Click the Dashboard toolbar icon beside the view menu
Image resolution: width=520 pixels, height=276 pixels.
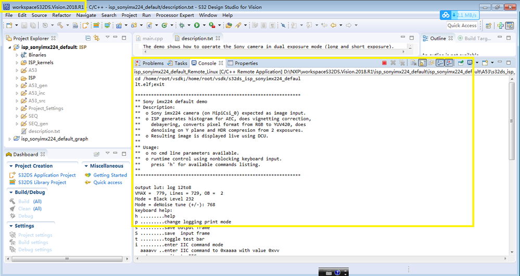pos(96,154)
